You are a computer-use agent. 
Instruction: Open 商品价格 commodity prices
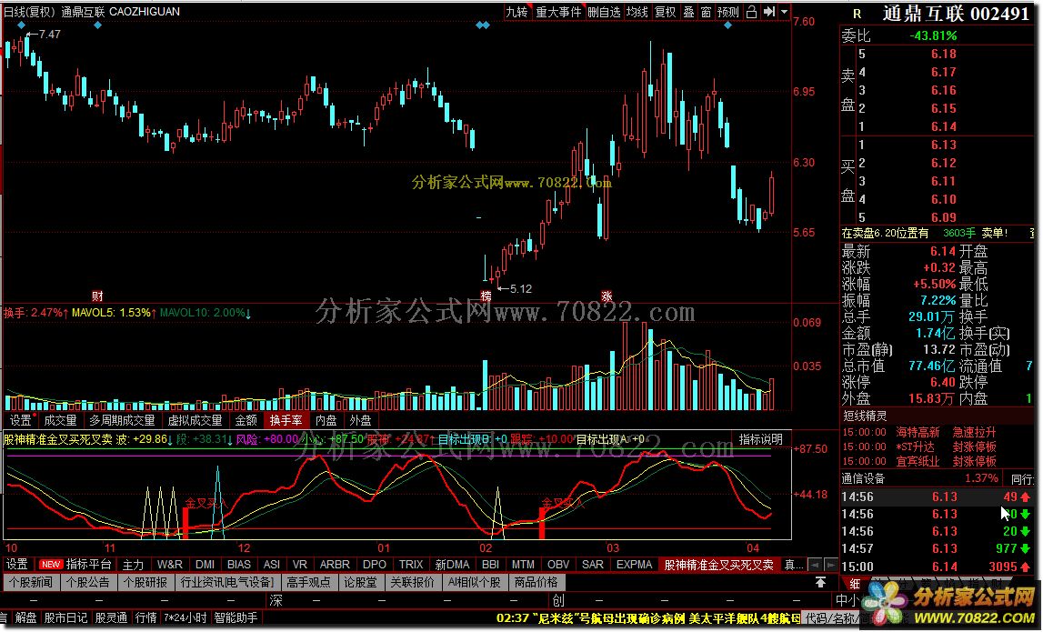[x=537, y=582]
